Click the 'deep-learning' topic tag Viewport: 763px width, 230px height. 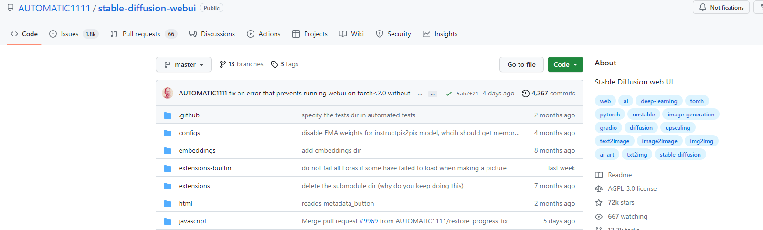pos(659,101)
